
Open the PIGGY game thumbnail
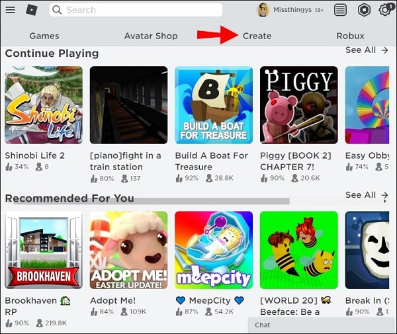tap(299, 105)
